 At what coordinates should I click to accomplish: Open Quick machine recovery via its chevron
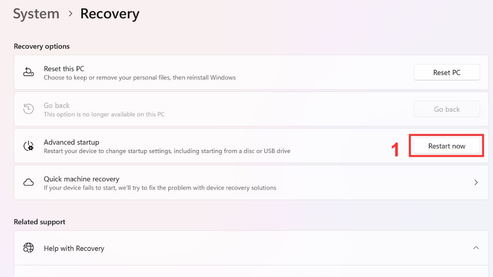click(476, 182)
